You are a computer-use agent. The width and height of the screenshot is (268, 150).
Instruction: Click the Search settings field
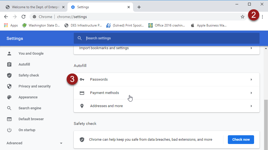point(167,38)
